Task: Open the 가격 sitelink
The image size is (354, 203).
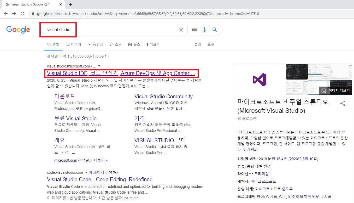Action: tap(140, 118)
